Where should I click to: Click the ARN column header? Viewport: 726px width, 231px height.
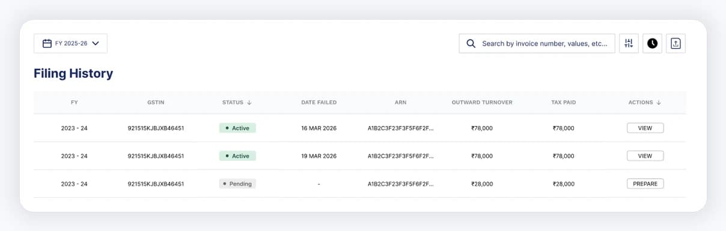pyautogui.click(x=400, y=103)
